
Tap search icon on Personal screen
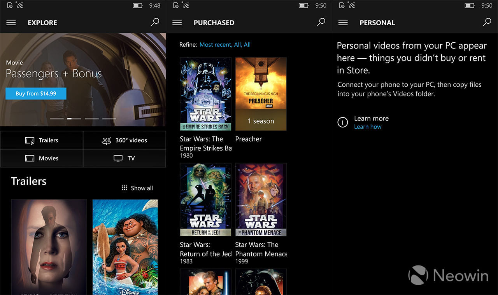[487, 22]
